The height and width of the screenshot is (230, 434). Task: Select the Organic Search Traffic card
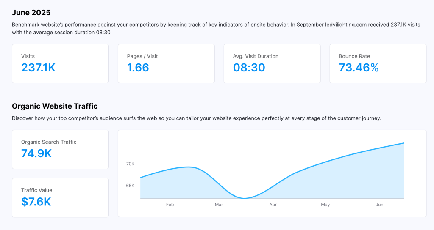pyautogui.click(x=60, y=149)
